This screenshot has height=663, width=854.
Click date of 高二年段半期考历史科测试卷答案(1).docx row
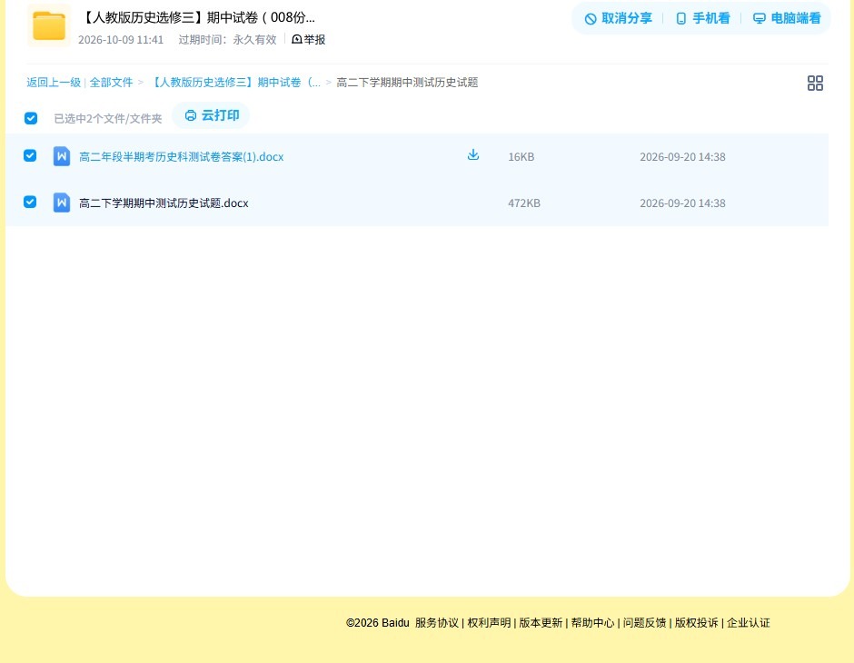click(682, 157)
